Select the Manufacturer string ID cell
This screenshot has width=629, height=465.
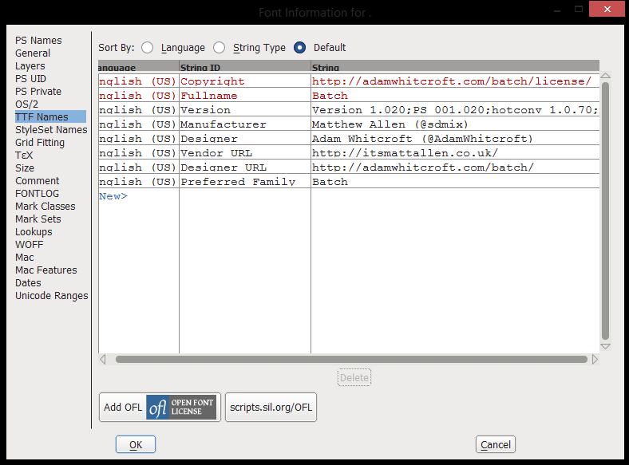[x=245, y=124]
